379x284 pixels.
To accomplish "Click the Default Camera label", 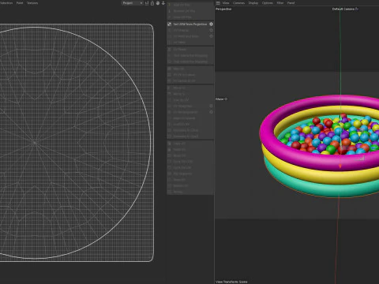I will pyautogui.click(x=343, y=9).
